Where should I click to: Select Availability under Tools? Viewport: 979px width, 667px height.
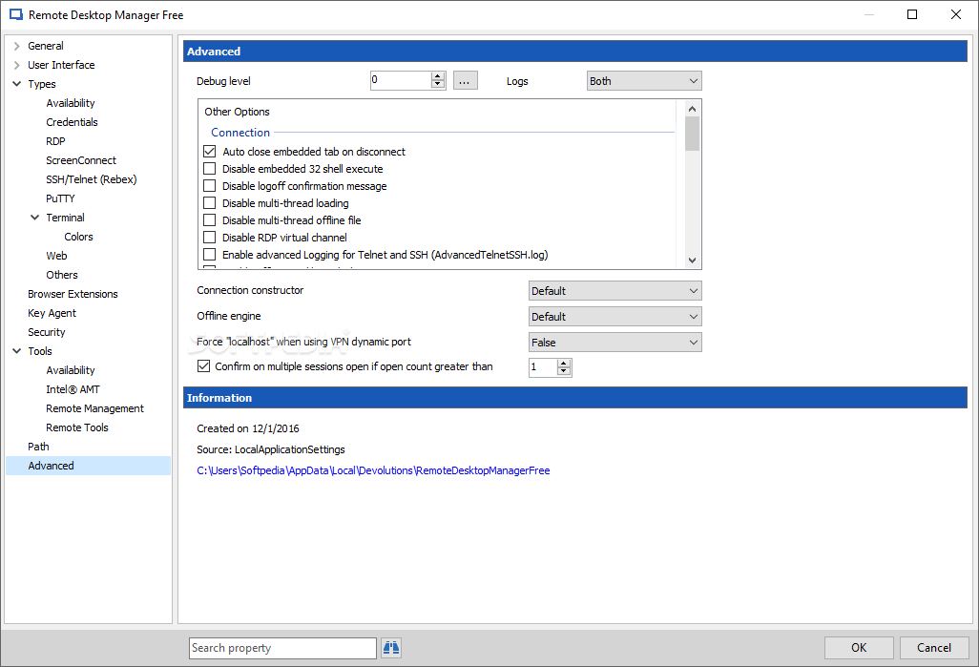[71, 370]
